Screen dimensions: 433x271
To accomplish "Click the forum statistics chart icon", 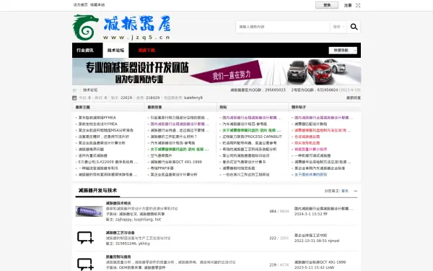I will click(74, 98).
